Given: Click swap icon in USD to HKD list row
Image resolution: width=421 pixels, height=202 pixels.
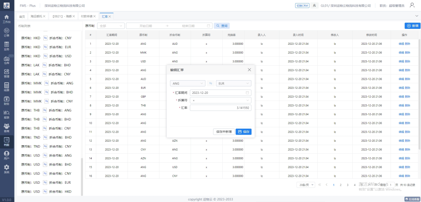Looking at the screenshot, I should tap(45, 191).
